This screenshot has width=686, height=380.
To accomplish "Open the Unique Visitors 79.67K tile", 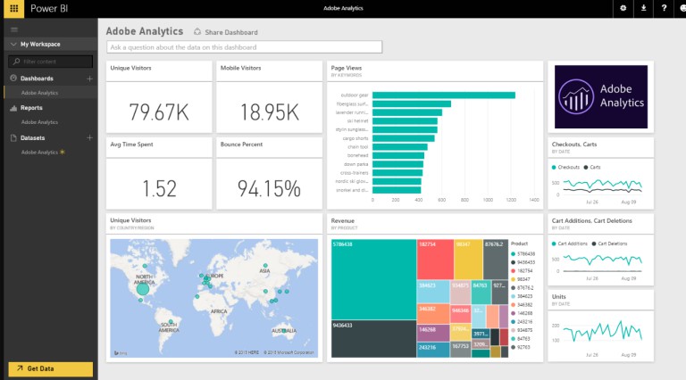I will (x=159, y=97).
